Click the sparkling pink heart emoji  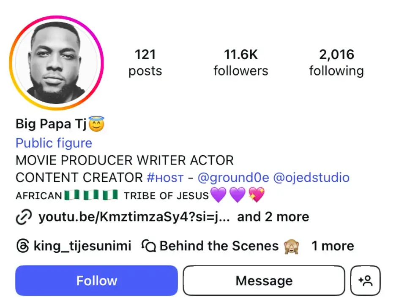(x=257, y=195)
